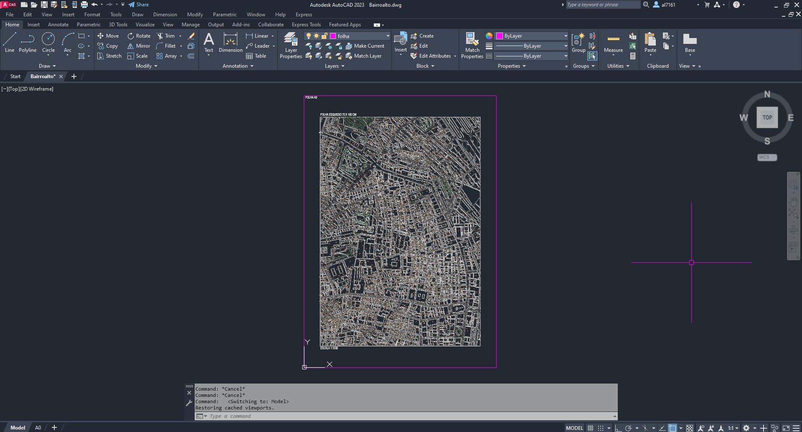Screen dimensions: 802x432
Task: Open the Format menu
Action: pyautogui.click(x=92, y=15)
